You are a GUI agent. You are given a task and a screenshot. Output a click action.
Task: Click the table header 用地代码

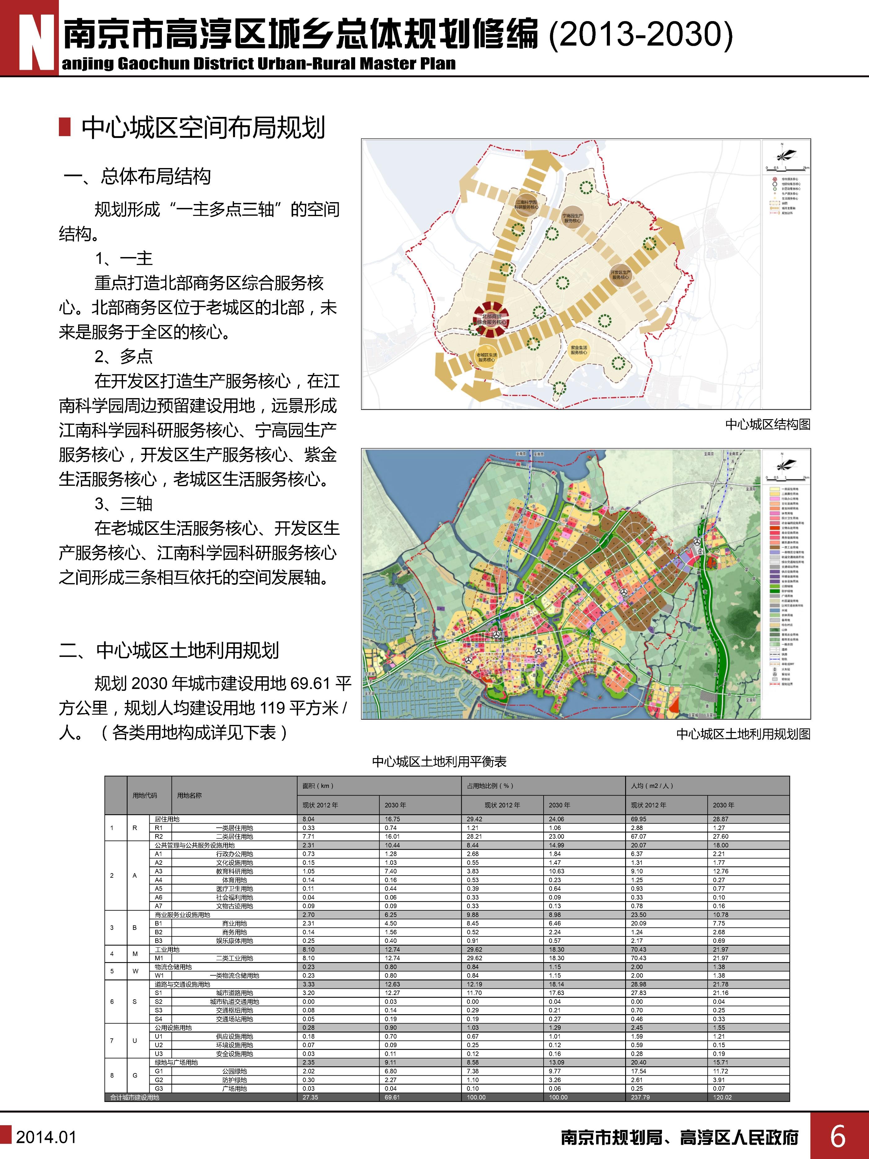(144, 795)
